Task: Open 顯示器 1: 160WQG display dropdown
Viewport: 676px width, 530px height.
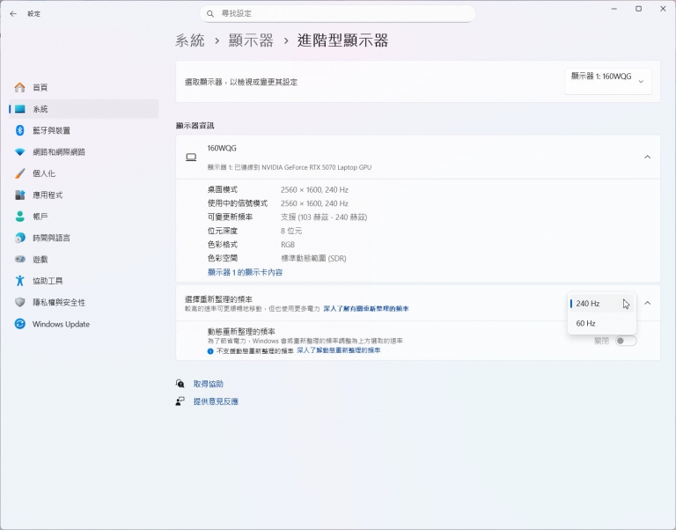Action: point(607,79)
